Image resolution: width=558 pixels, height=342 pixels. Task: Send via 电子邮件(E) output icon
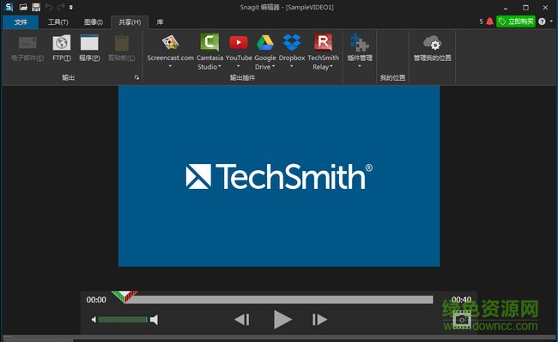[x=27, y=48]
